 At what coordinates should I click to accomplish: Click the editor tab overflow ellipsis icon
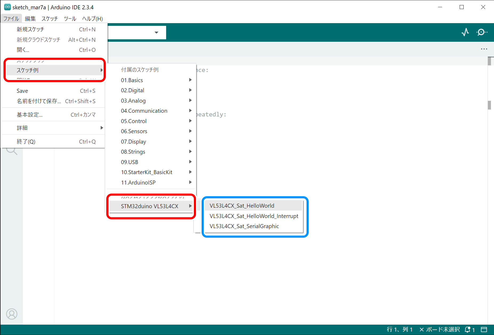point(484,49)
